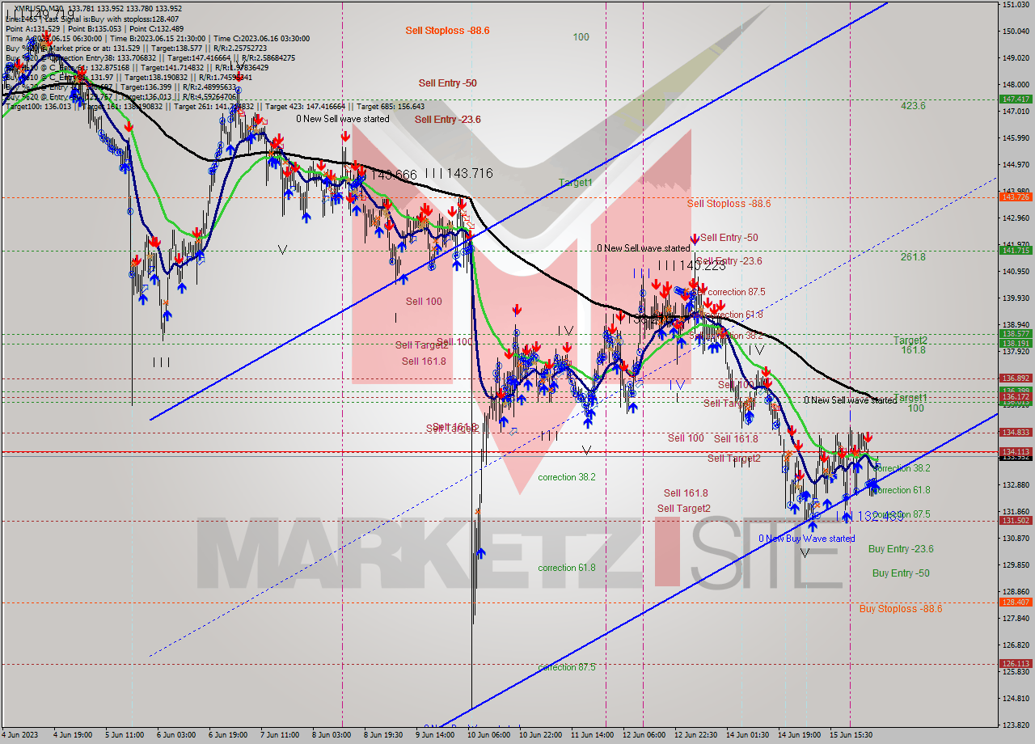Screen dimensions: 1035x744
Task: Click the '10 Jun 06:00' time label
Action: click(x=489, y=735)
